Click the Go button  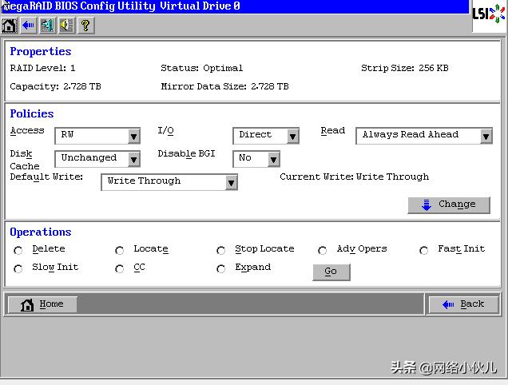[x=331, y=272]
